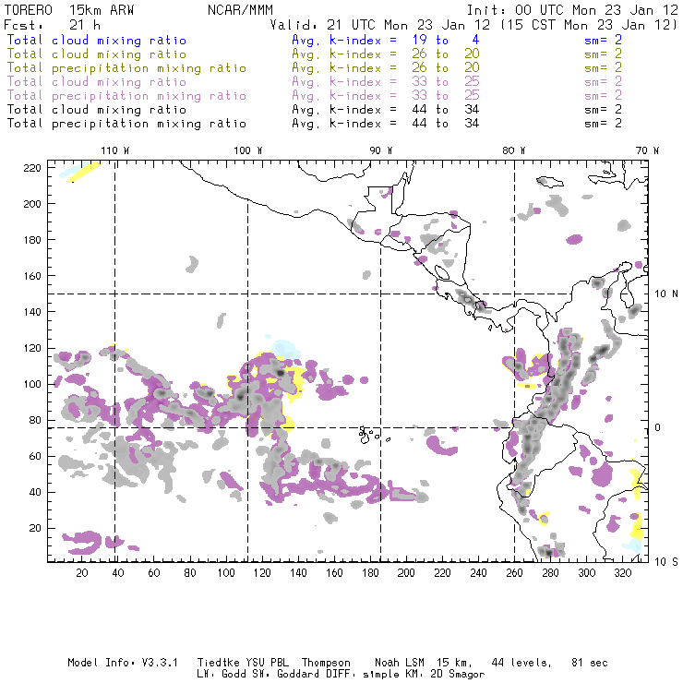The image size is (683, 683).
Task: Click the "10 S" latitude label
Action: click(x=666, y=562)
